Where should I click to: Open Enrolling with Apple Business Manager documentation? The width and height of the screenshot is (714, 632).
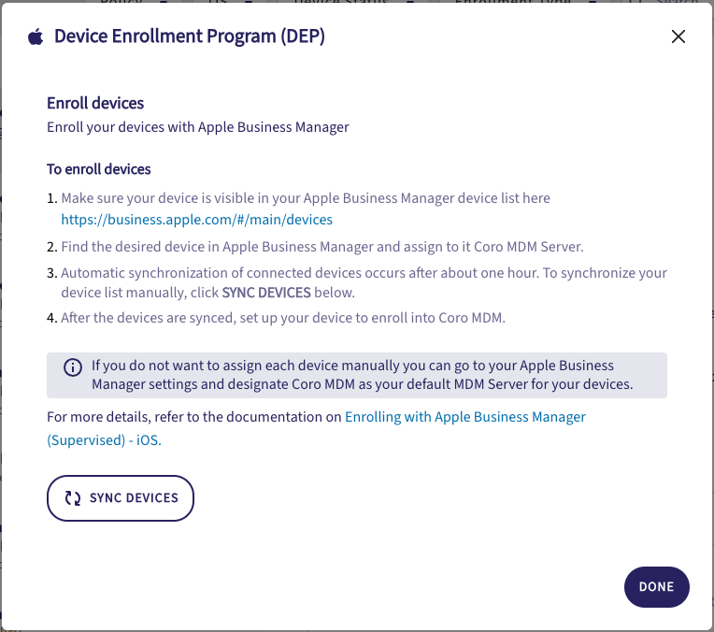[316, 428]
